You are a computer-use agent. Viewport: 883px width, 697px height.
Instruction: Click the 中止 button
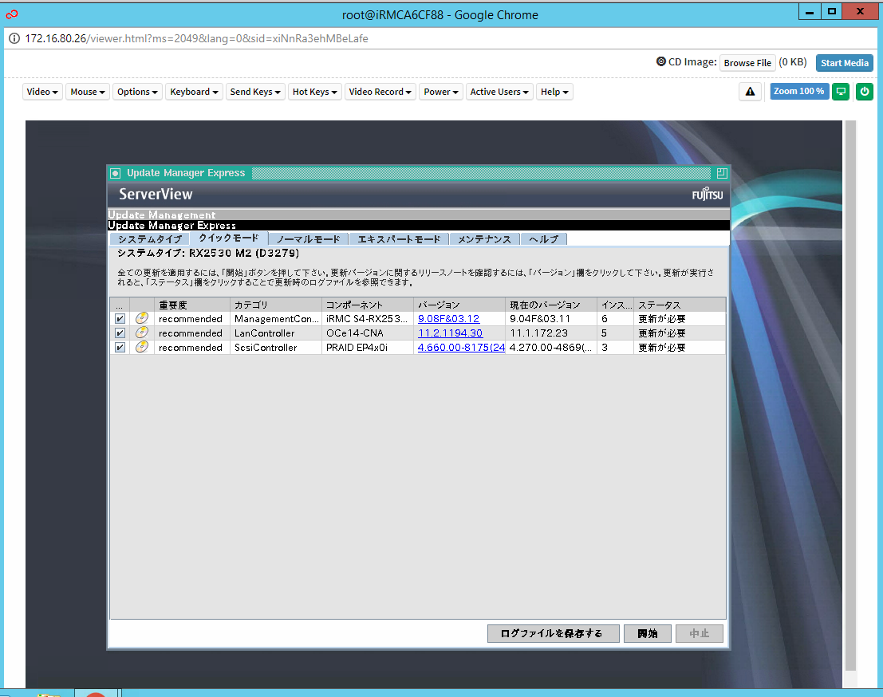click(x=699, y=633)
